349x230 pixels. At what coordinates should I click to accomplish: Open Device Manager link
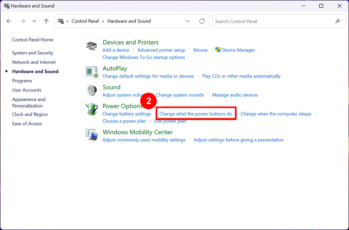tap(238, 50)
